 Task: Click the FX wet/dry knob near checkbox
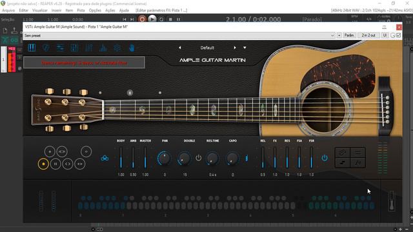392,35
